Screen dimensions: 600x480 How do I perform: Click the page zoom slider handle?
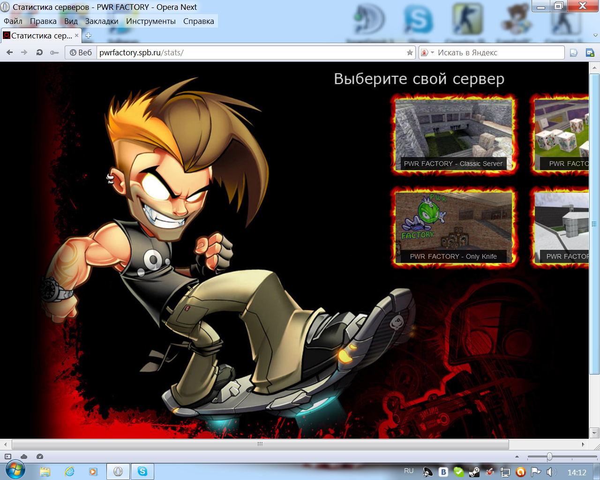click(x=549, y=457)
